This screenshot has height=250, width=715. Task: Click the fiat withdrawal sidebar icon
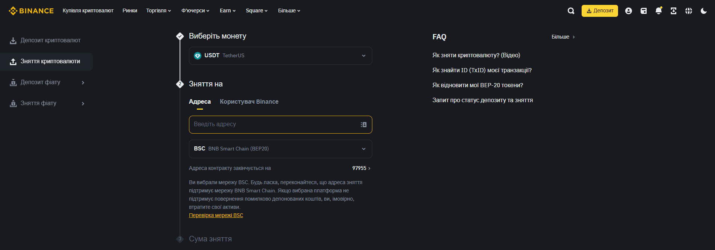pos(13,103)
